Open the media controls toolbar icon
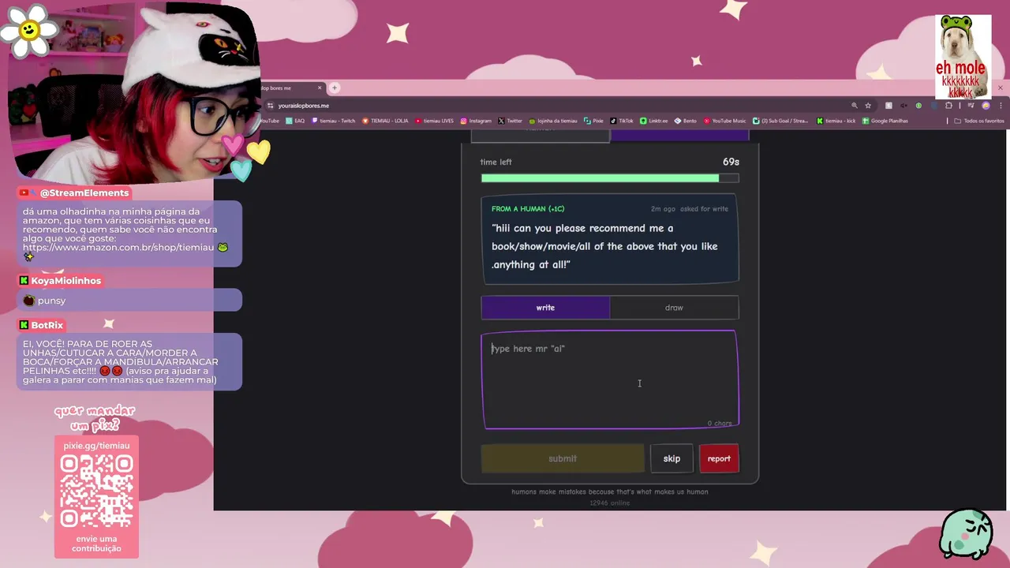This screenshot has width=1010, height=568. [x=971, y=106]
